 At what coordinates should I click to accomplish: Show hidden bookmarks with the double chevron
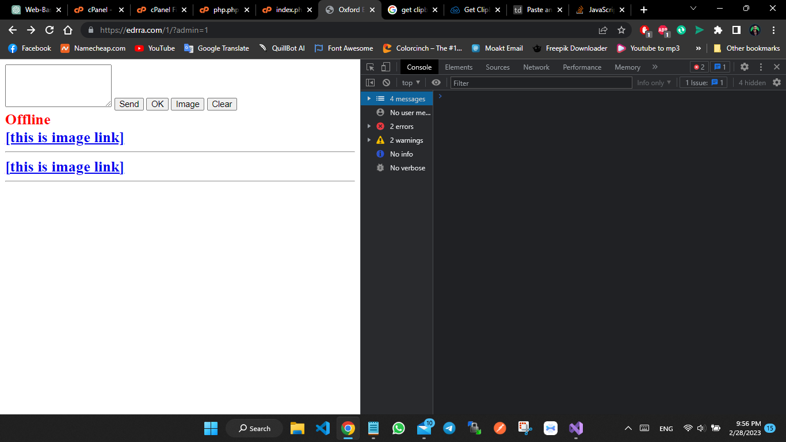[699, 48]
